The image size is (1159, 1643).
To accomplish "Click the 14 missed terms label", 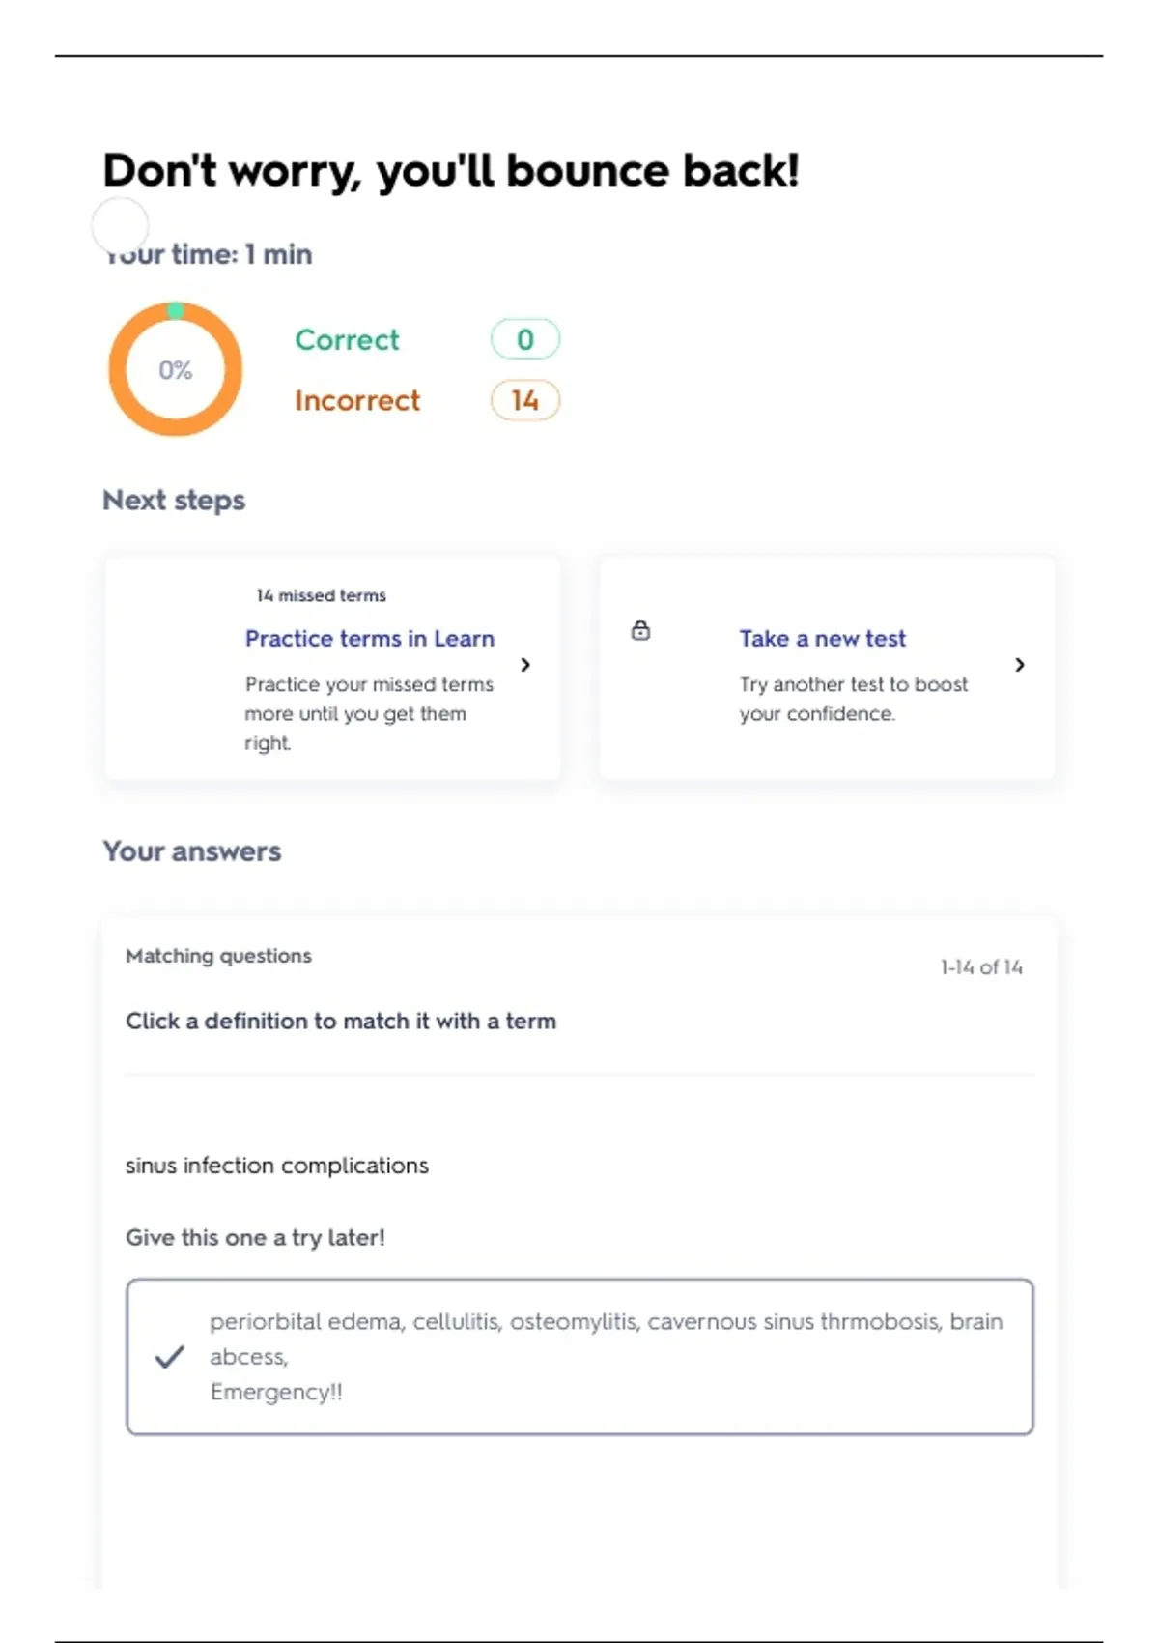I will click(x=321, y=595).
